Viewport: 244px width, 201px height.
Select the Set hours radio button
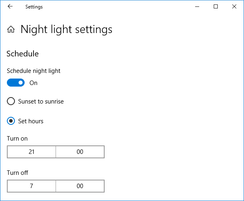(11, 121)
